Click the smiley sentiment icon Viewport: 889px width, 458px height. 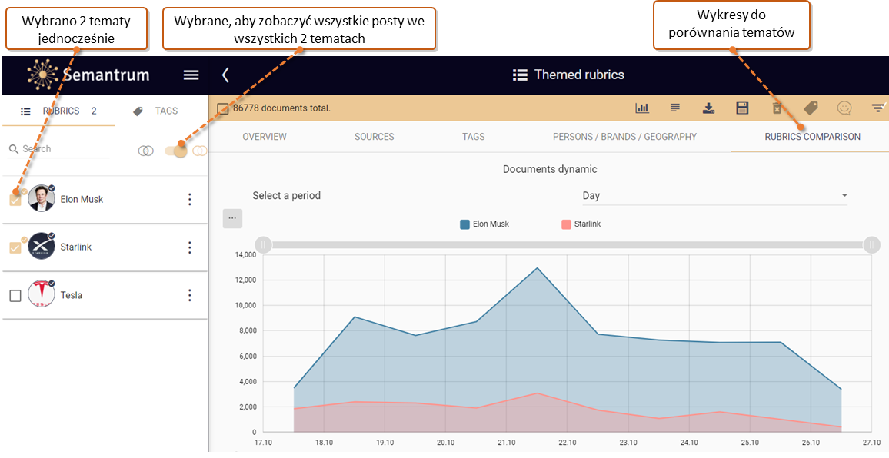tap(844, 108)
